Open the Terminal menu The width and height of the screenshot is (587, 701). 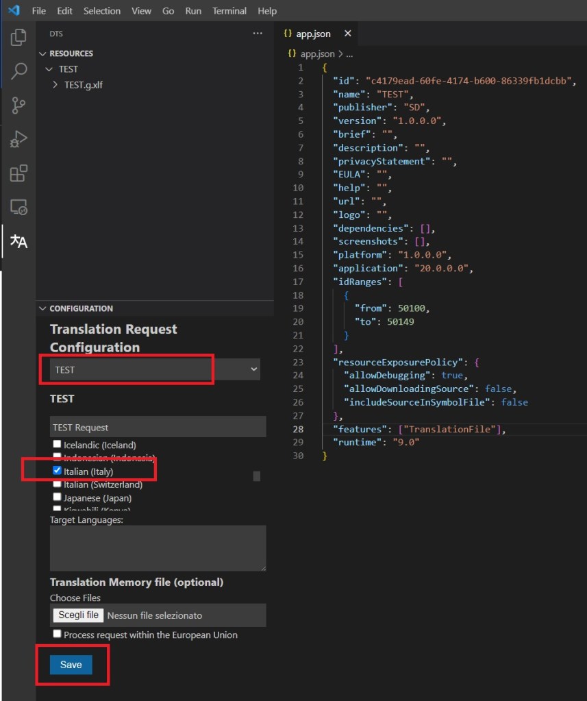point(229,11)
